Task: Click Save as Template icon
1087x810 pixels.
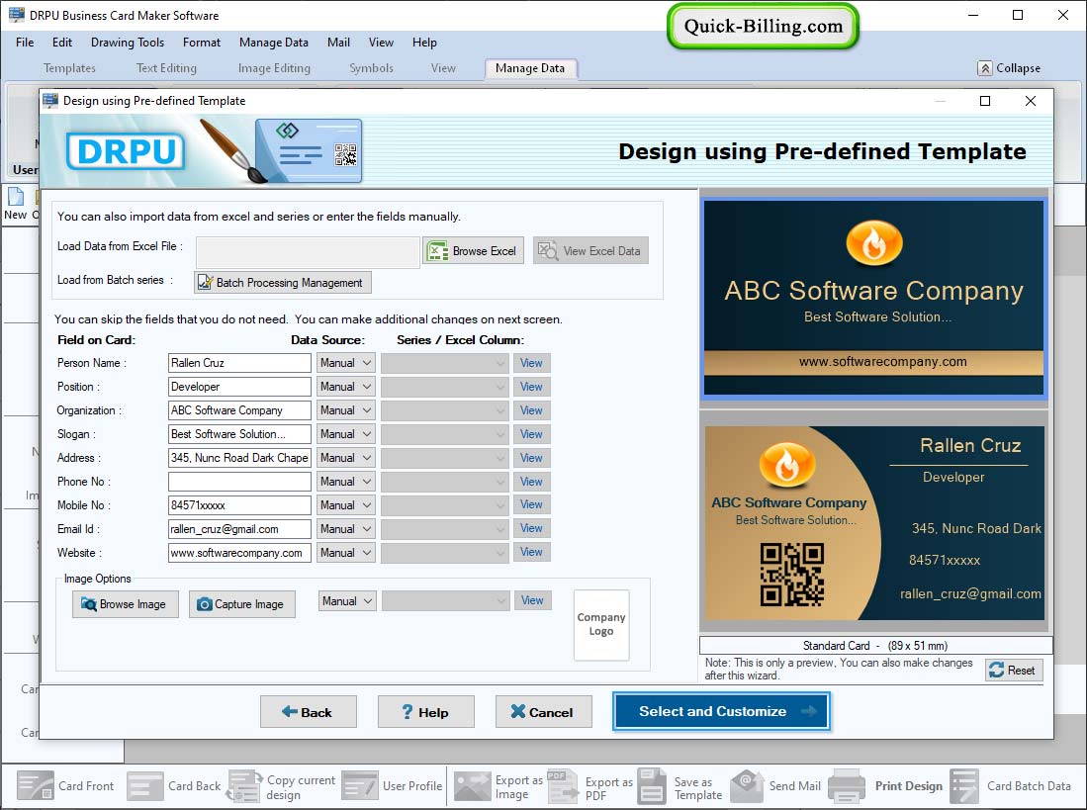Action: click(x=652, y=785)
